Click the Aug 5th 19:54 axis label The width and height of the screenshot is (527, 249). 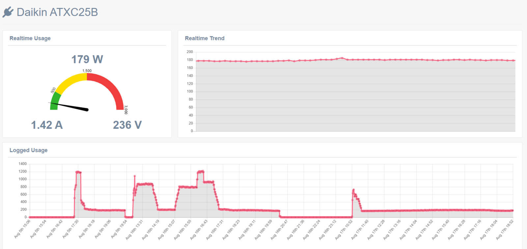tap(119, 229)
